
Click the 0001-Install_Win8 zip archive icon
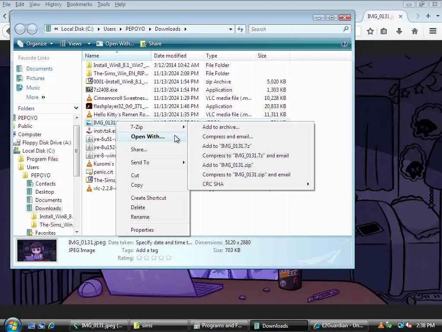(89, 81)
